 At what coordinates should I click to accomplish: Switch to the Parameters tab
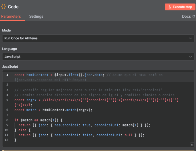click(x=11, y=16)
